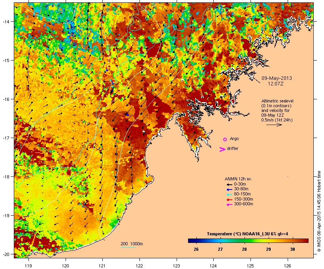Click the Temperature NOAA16_L3U title text
Viewport: 324px width, 269px height.
click(248, 234)
